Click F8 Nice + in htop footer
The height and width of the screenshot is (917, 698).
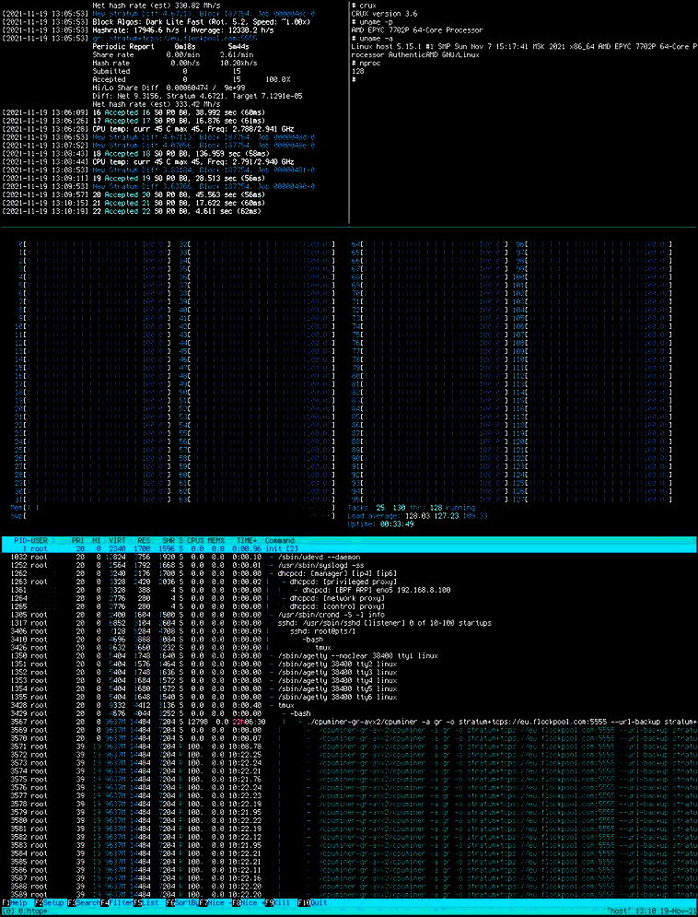(248, 903)
